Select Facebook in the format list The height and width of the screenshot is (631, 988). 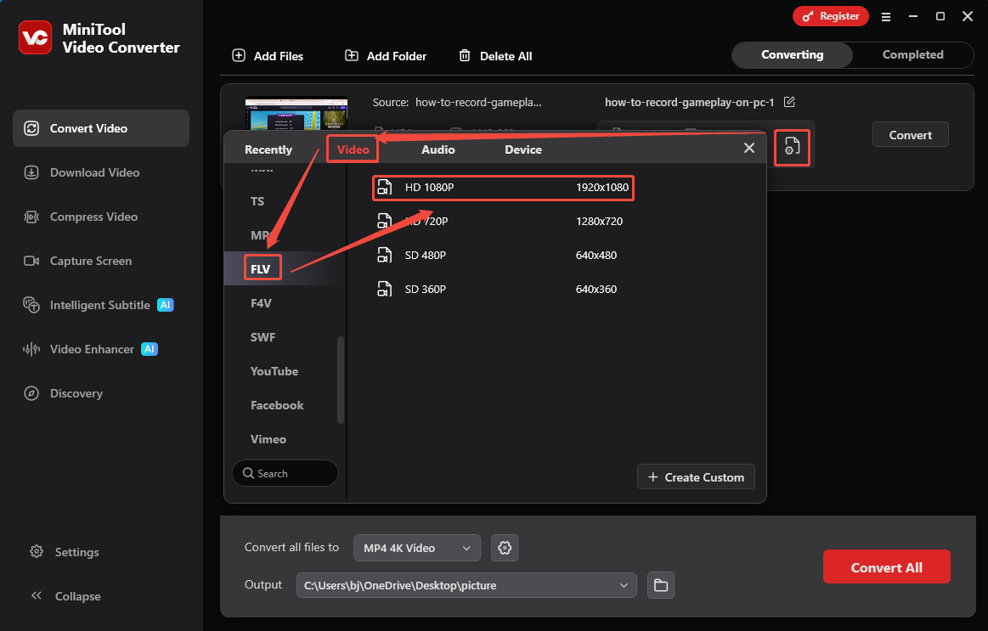click(x=277, y=405)
